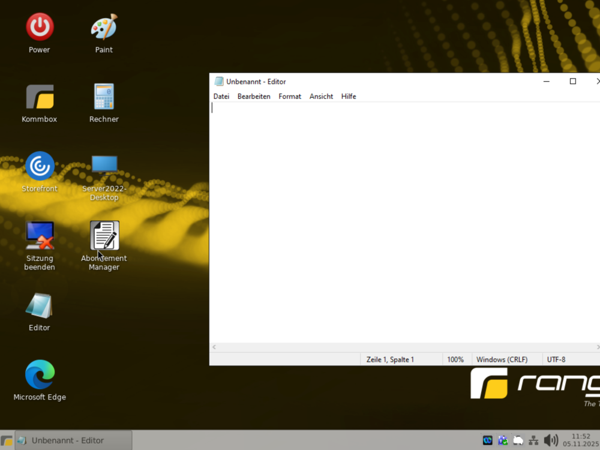Click inside the empty text area
This screenshot has width=600, height=450.
tap(402, 222)
